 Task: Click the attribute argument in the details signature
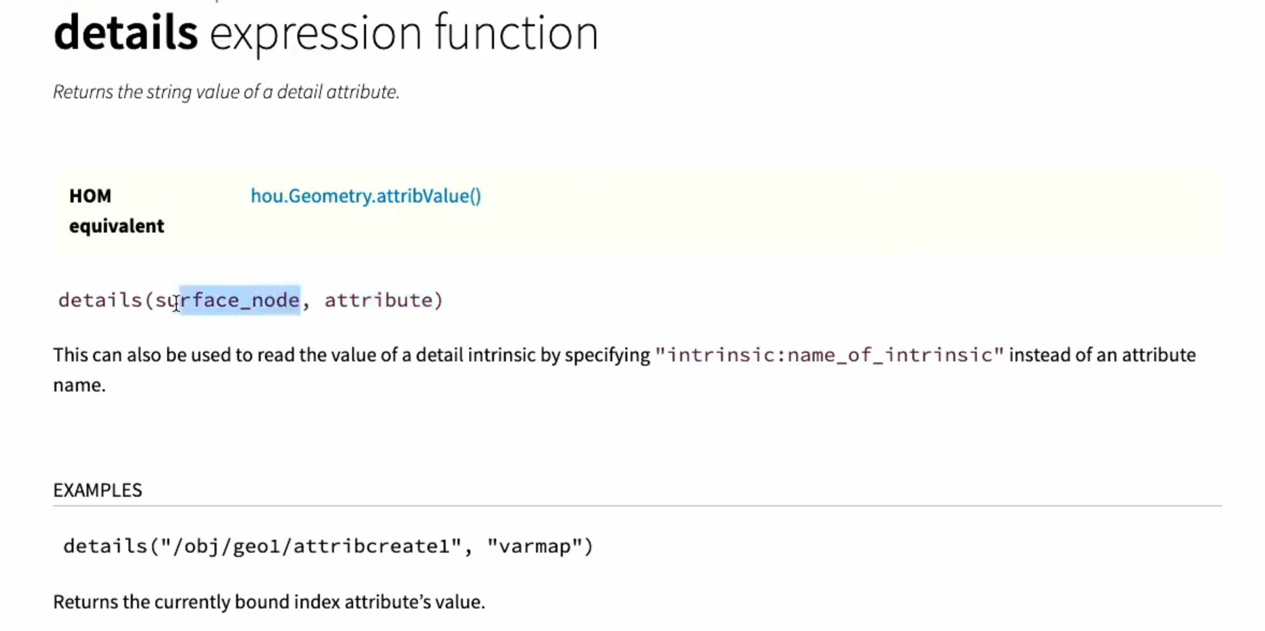(378, 300)
